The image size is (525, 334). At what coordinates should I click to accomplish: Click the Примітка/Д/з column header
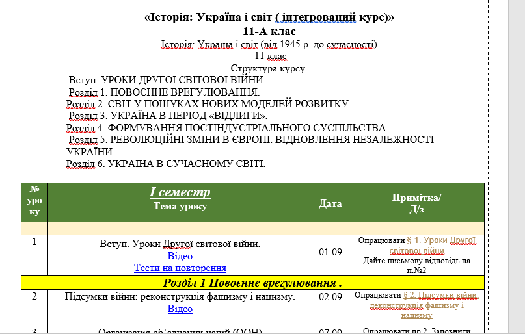(x=416, y=203)
